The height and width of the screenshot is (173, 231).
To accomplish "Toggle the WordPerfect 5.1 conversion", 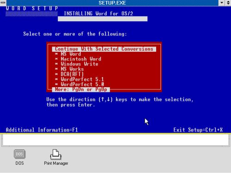I will pos(79,79).
